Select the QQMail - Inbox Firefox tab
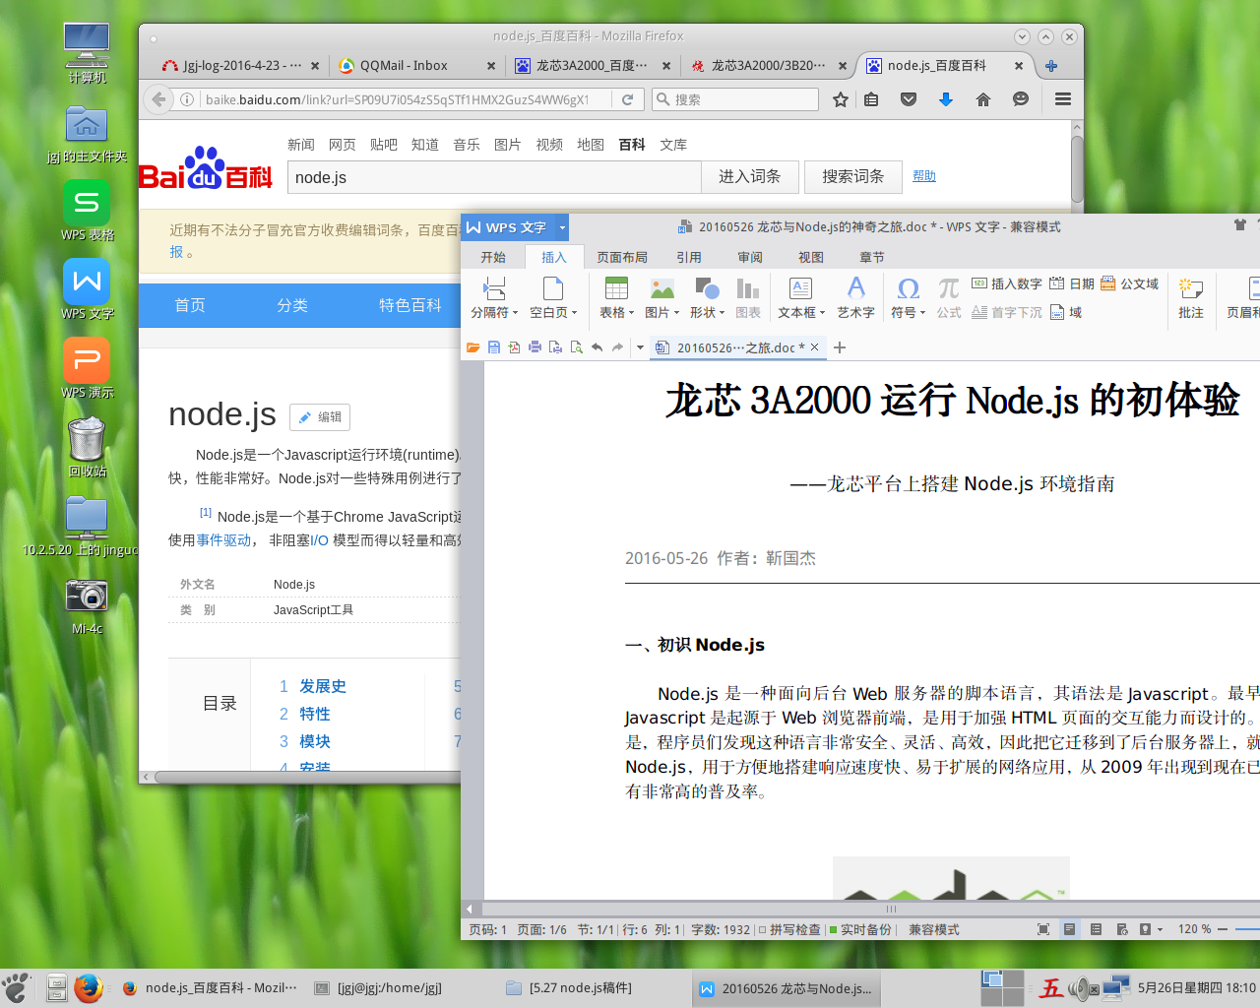 [417, 66]
